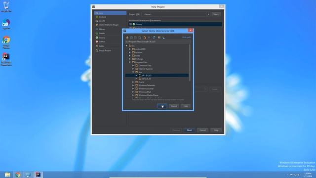This screenshot has width=316, height=178.
Task: Create a new folder via toolbar icon
Action: point(145,38)
